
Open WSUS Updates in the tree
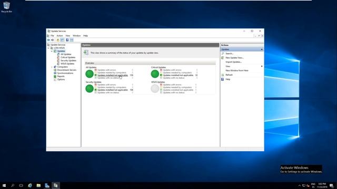[67, 64]
